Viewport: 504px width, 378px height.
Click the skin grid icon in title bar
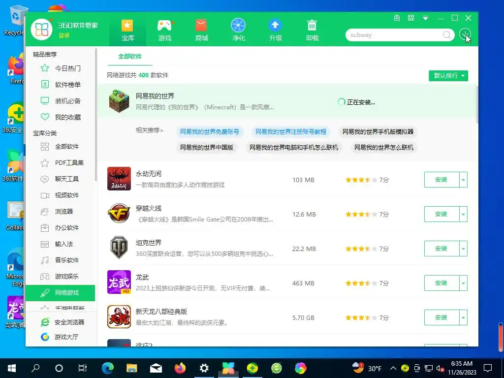tap(411, 18)
